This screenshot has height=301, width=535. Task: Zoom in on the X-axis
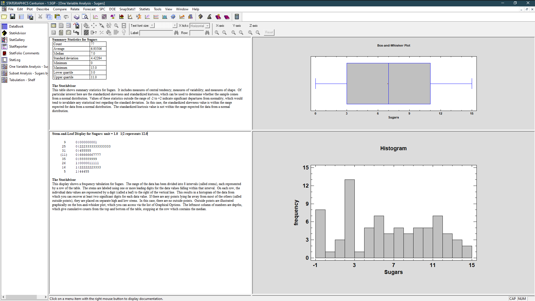pos(217,33)
